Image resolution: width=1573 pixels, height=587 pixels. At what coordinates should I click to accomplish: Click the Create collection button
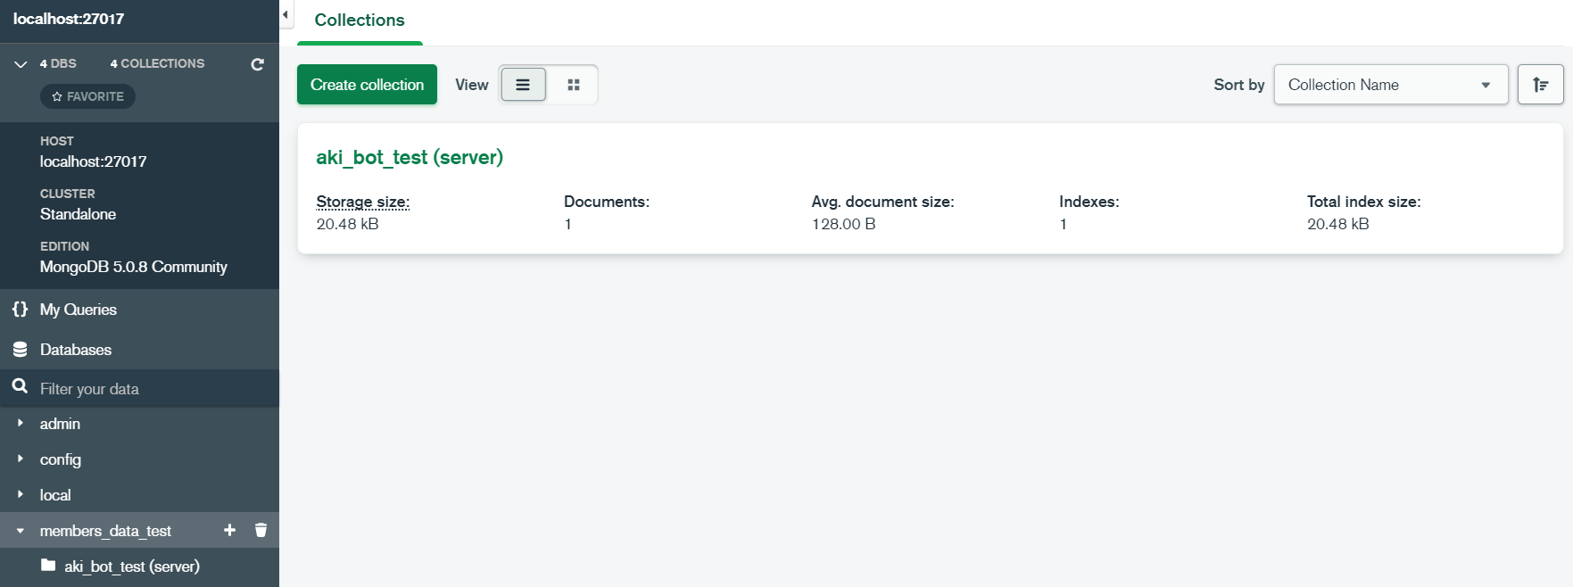click(367, 85)
